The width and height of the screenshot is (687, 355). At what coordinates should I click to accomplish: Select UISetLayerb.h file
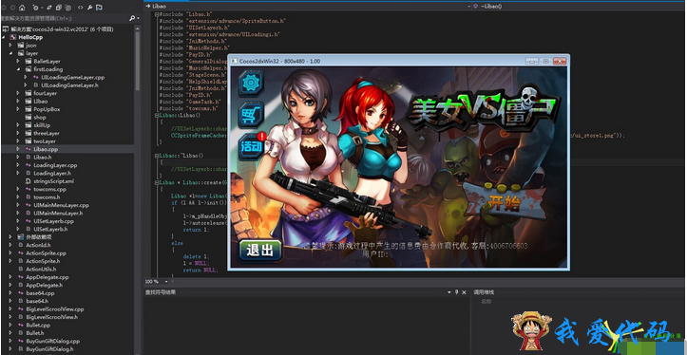click(x=50, y=229)
